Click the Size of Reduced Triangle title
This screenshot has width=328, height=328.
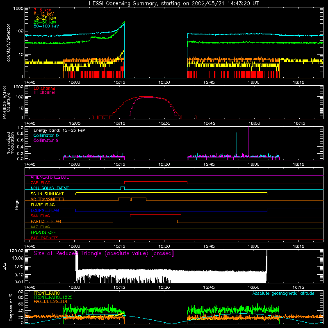(104, 253)
